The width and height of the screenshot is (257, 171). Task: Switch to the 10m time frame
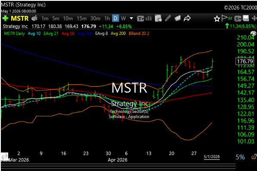click(x=68, y=19)
